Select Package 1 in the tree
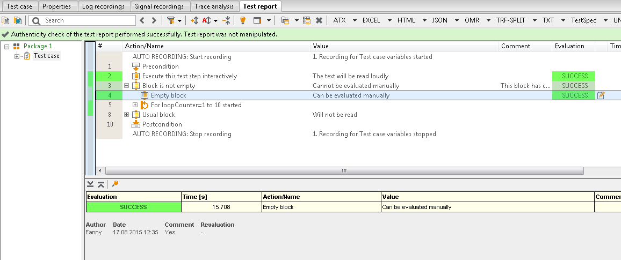This screenshot has width=621, height=260. 38,46
